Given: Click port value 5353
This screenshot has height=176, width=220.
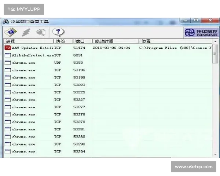Looking at the screenshot, I should point(78,63).
